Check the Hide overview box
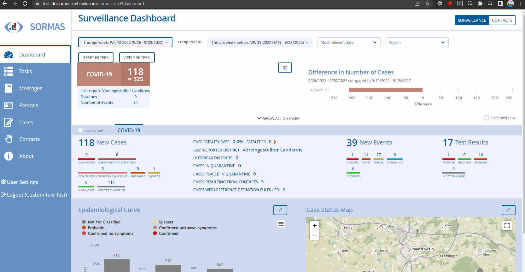This screenshot has width=525, height=272. click(487, 118)
